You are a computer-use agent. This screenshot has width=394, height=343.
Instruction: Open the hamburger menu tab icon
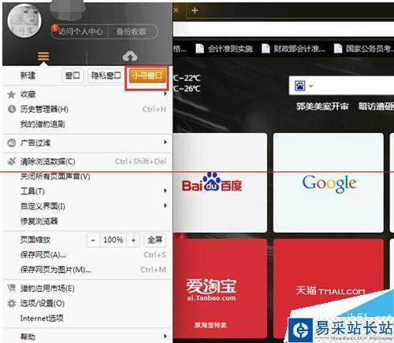(43, 56)
